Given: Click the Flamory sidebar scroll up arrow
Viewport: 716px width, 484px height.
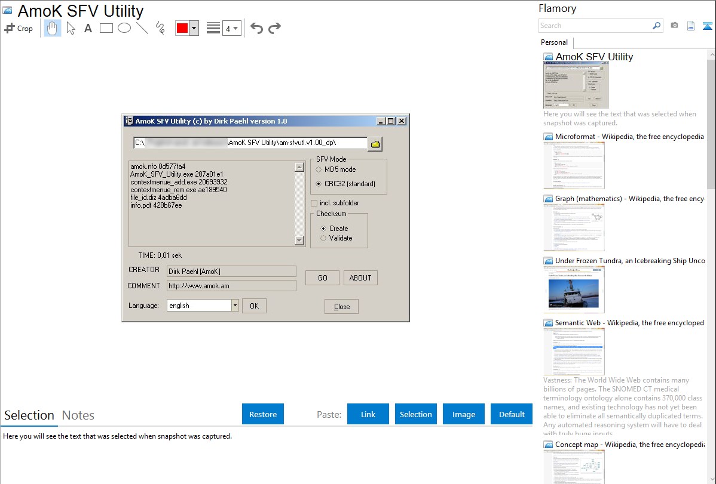Looking at the screenshot, I should pyautogui.click(x=711, y=54).
